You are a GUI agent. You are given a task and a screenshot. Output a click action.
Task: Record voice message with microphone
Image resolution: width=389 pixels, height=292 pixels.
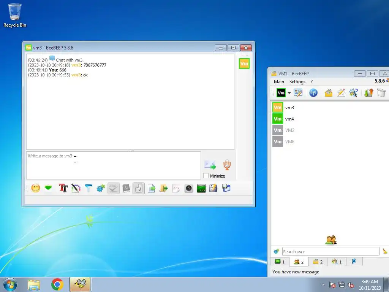point(227,165)
